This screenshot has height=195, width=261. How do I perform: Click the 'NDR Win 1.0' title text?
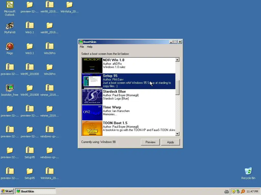point(113,60)
